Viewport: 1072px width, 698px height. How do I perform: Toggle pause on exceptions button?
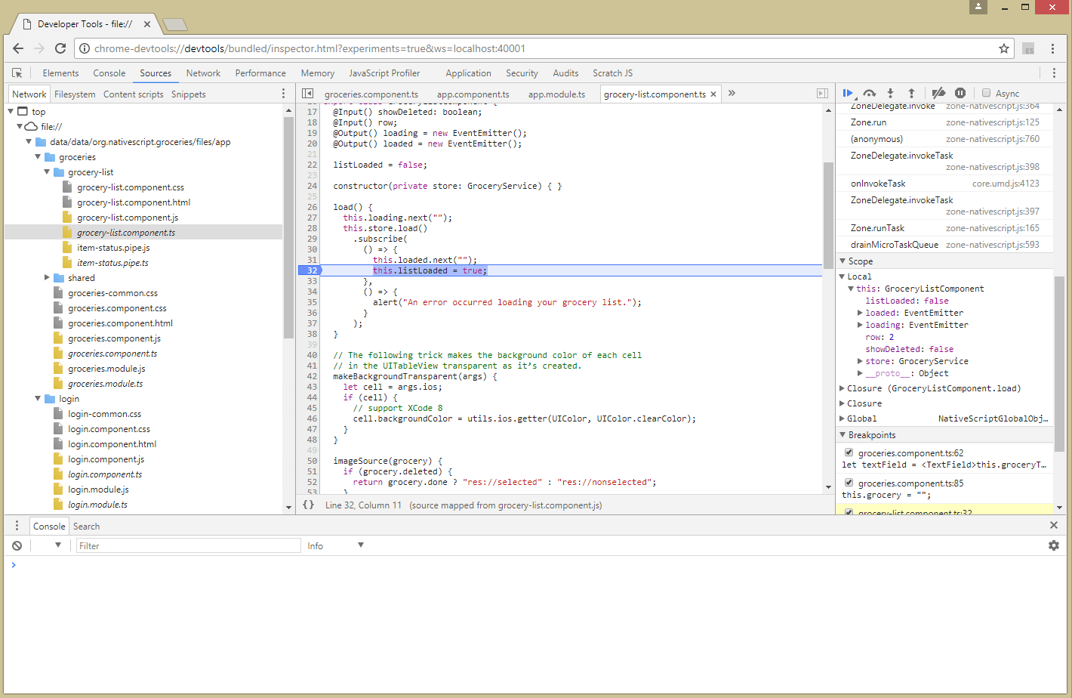pos(960,94)
